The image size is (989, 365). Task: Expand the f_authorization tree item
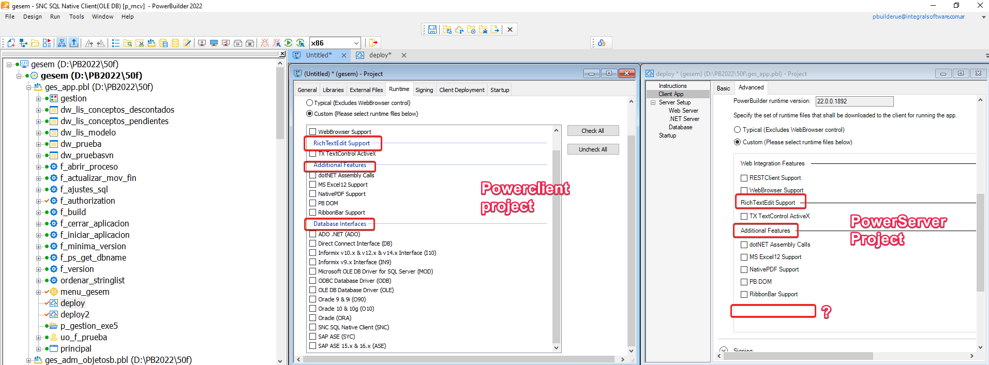click(x=38, y=201)
